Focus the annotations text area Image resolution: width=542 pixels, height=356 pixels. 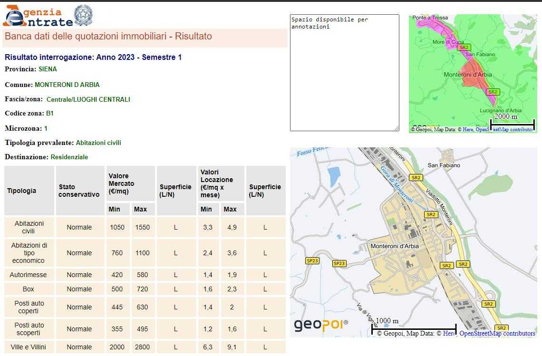(344, 72)
